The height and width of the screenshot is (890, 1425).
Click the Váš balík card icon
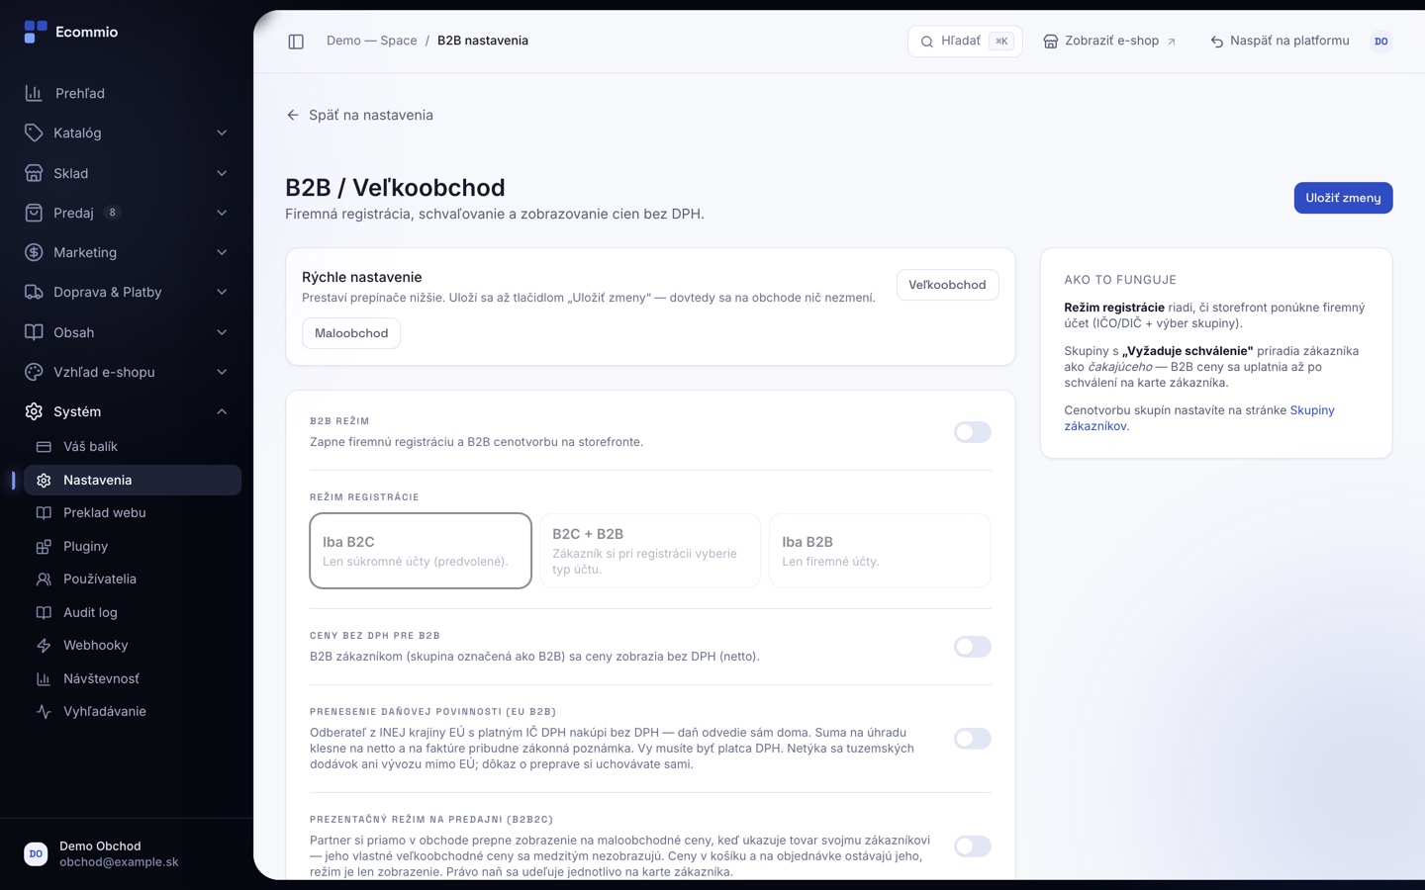point(44,447)
